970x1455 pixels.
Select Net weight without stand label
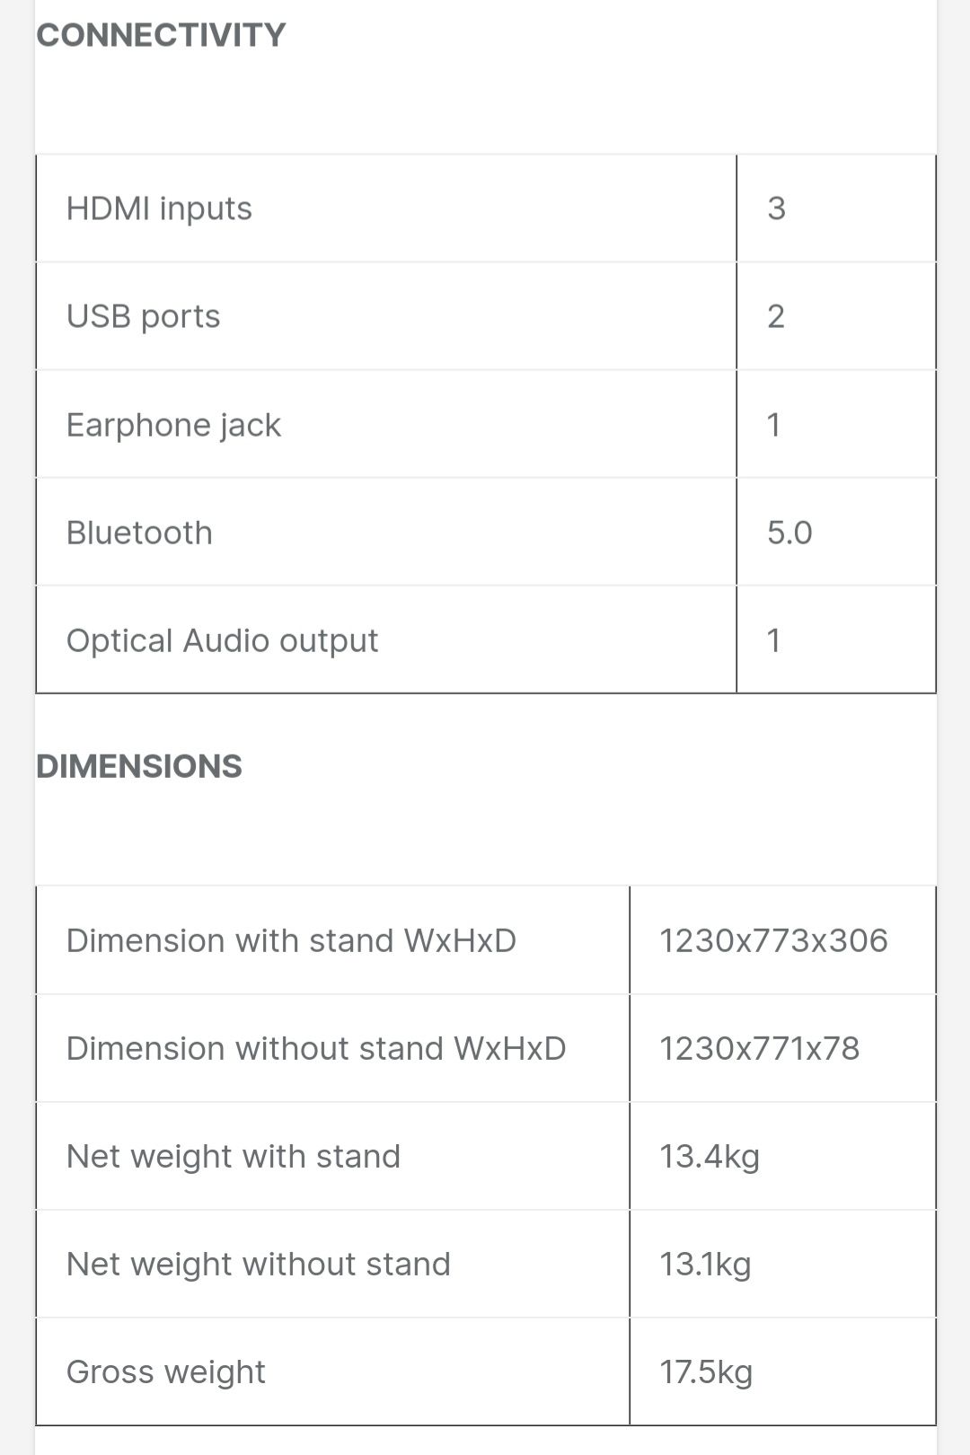pyautogui.click(x=259, y=1264)
